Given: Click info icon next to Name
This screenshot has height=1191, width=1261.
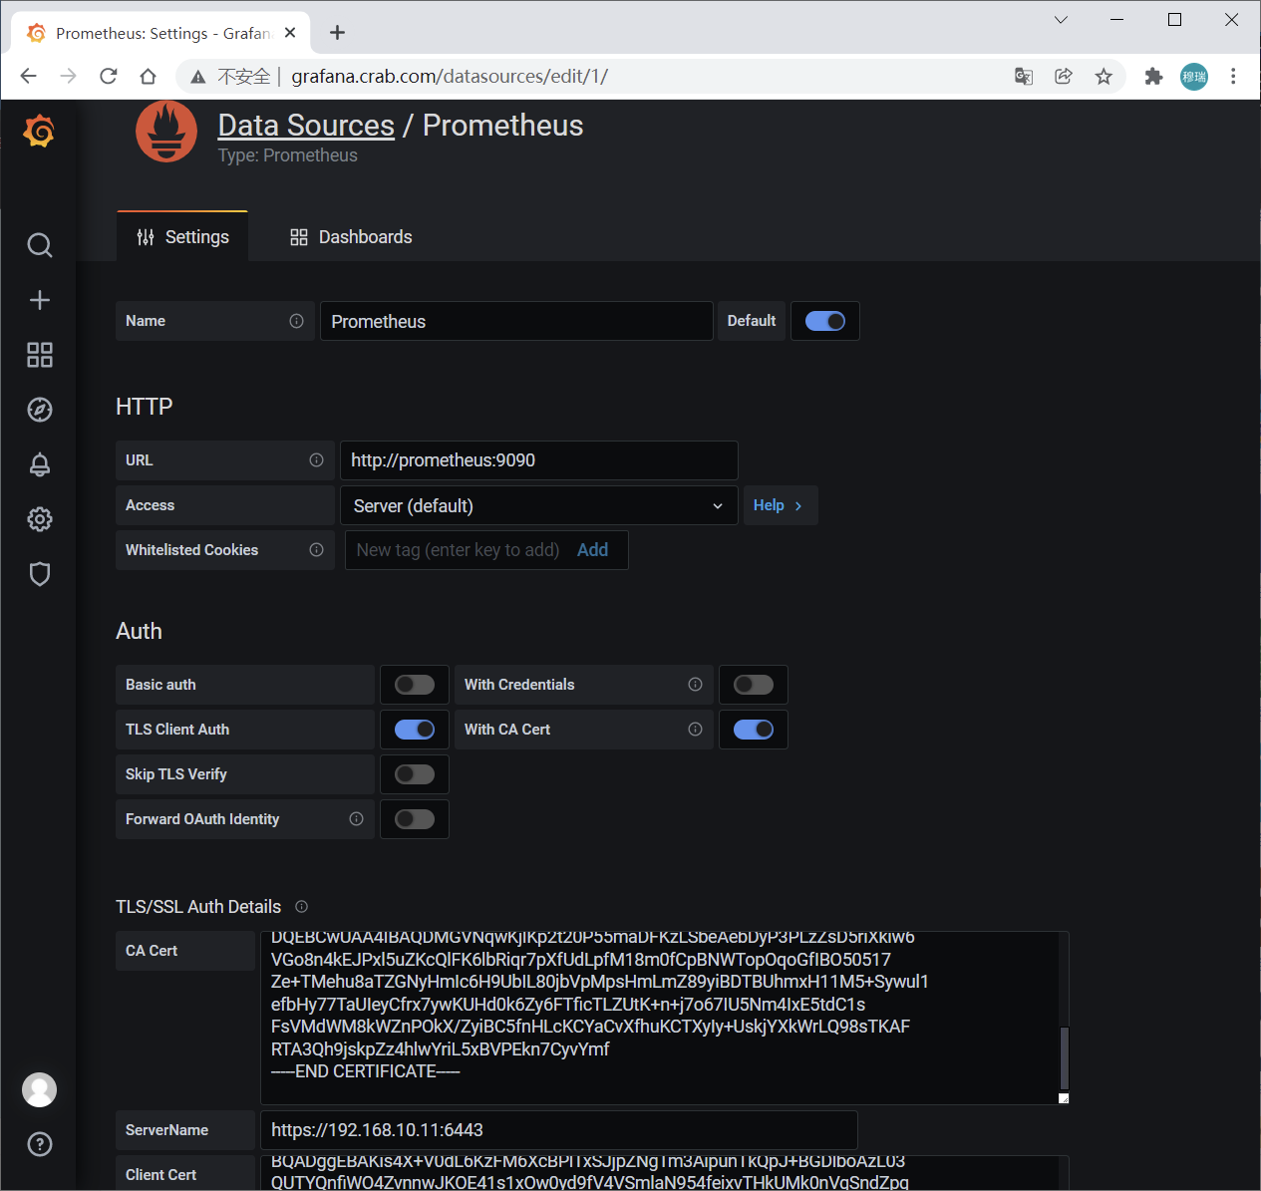Looking at the screenshot, I should click(296, 321).
